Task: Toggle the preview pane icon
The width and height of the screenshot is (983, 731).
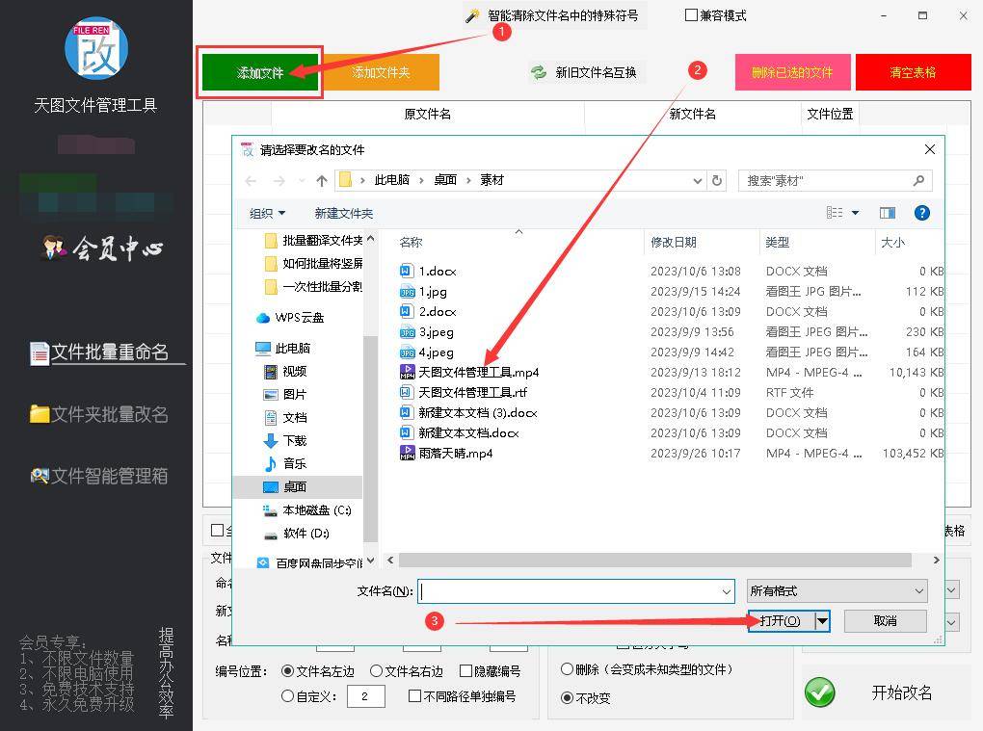Action: point(887,213)
